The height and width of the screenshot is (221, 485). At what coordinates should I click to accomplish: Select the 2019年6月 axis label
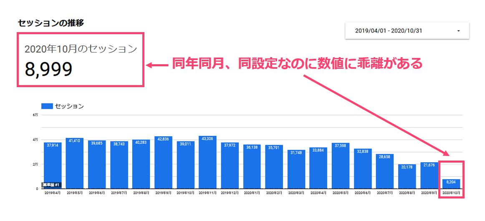(x=97, y=193)
